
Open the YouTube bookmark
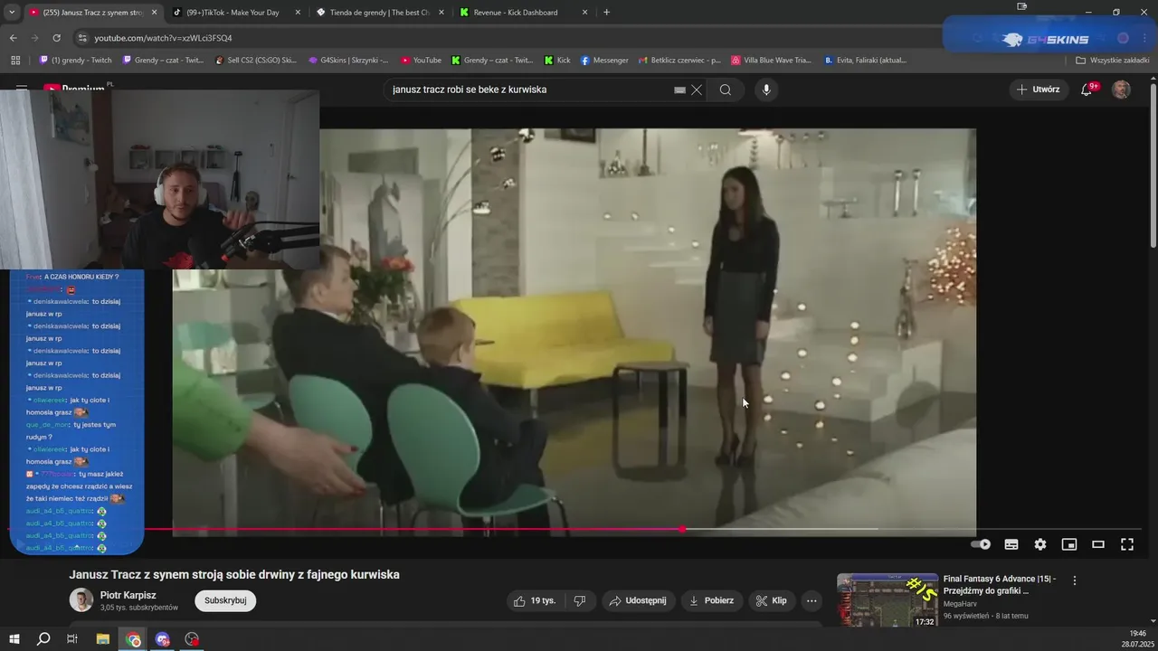421,61
